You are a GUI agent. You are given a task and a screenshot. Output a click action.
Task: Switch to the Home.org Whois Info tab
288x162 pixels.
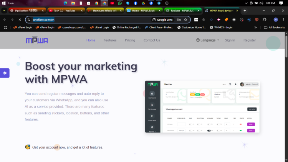click(x=105, y=11)
